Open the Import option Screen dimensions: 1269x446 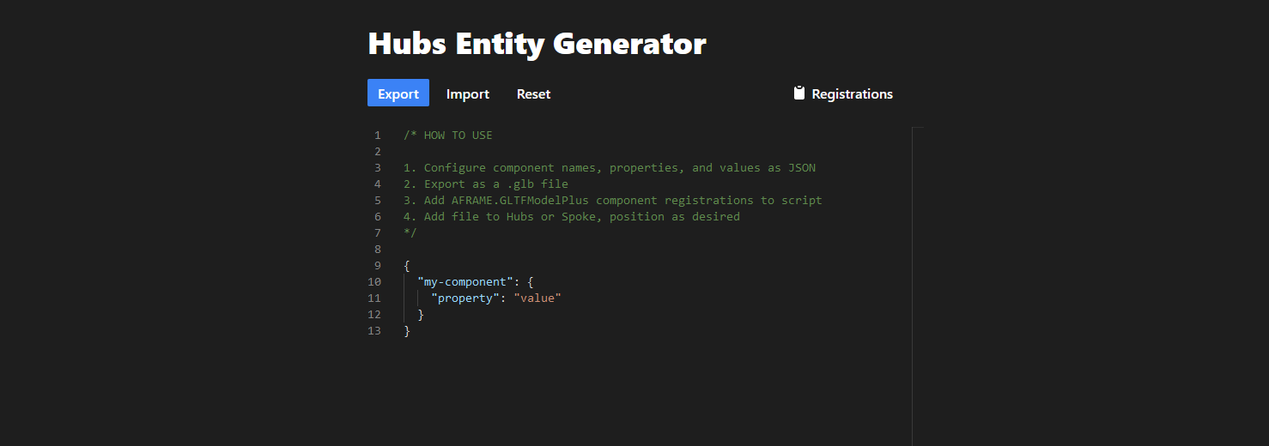point(468,93)
